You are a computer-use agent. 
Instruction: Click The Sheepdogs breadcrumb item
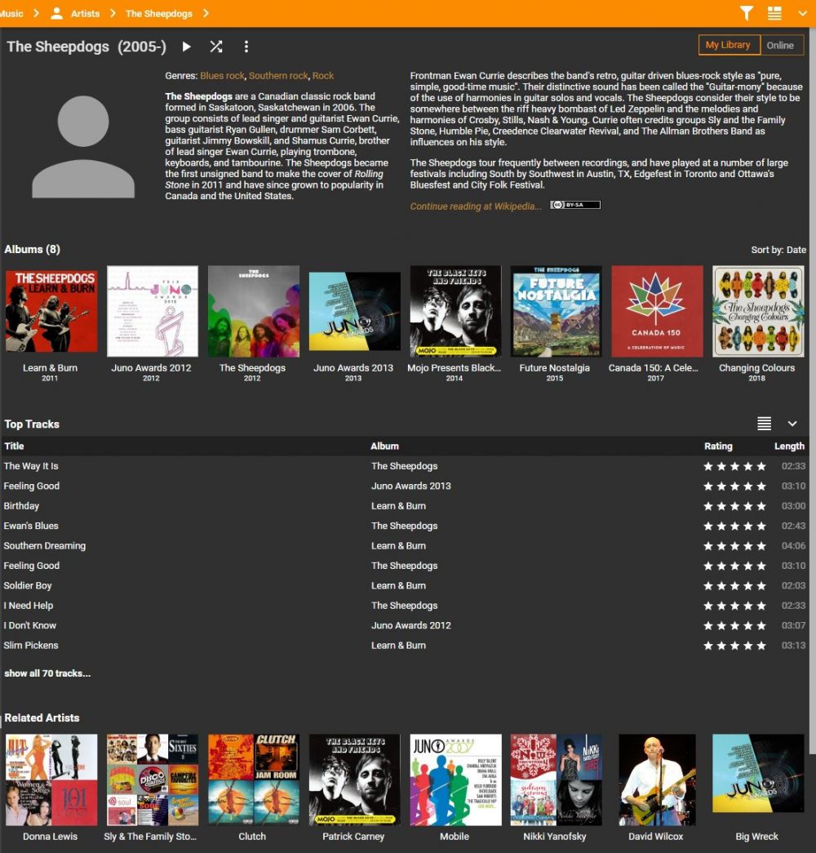(158, 13)
